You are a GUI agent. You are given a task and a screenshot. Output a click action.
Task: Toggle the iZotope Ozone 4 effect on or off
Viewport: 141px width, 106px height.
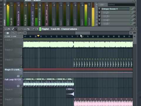(x=131, y=9)
